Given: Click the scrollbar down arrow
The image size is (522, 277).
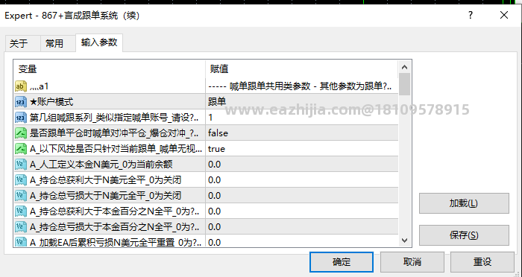Looking at the screenshot, I should pyautogui.click(x=404, y=241).
